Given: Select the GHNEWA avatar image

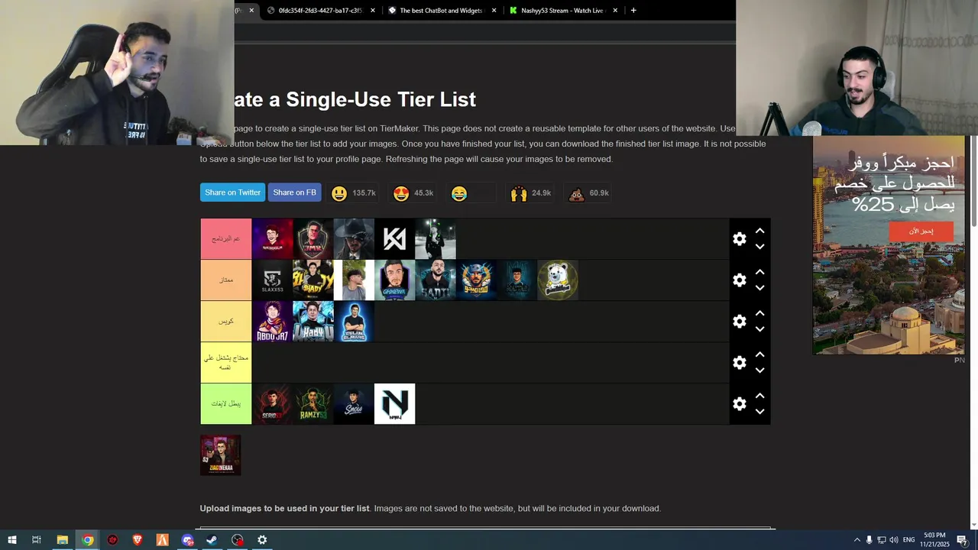Looking at the screenshot, I should [x=394, y=280].
